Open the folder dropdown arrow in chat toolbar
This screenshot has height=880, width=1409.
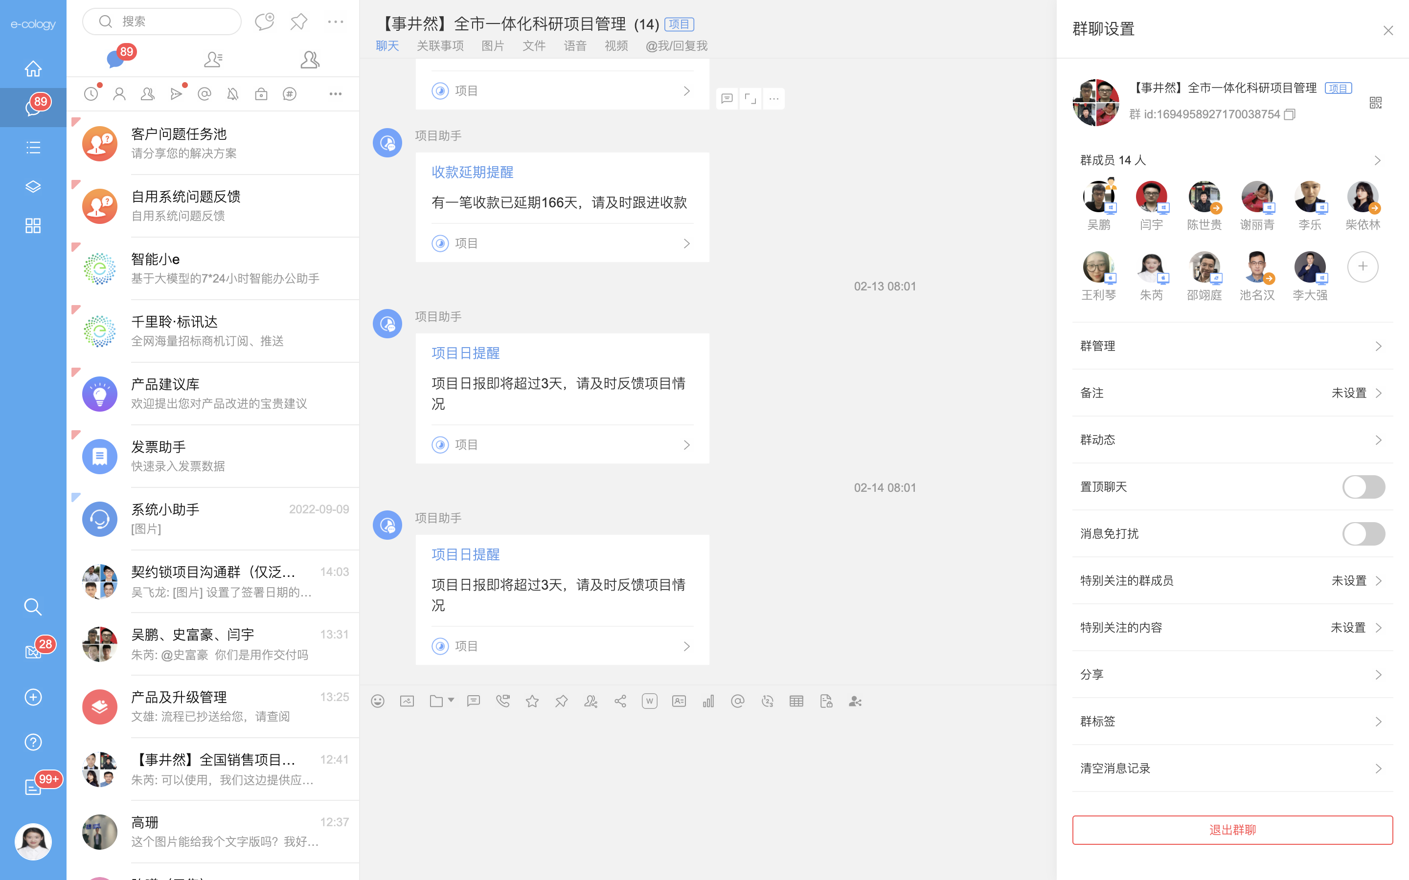(x=451, y=700)
